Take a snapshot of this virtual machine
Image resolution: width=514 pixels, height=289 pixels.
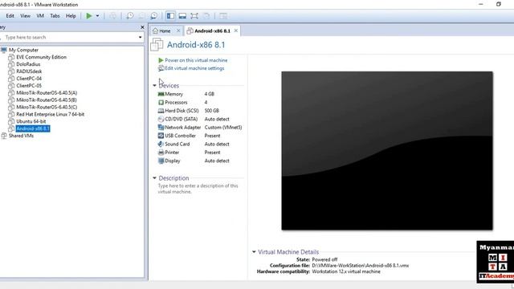pos(130,16)
